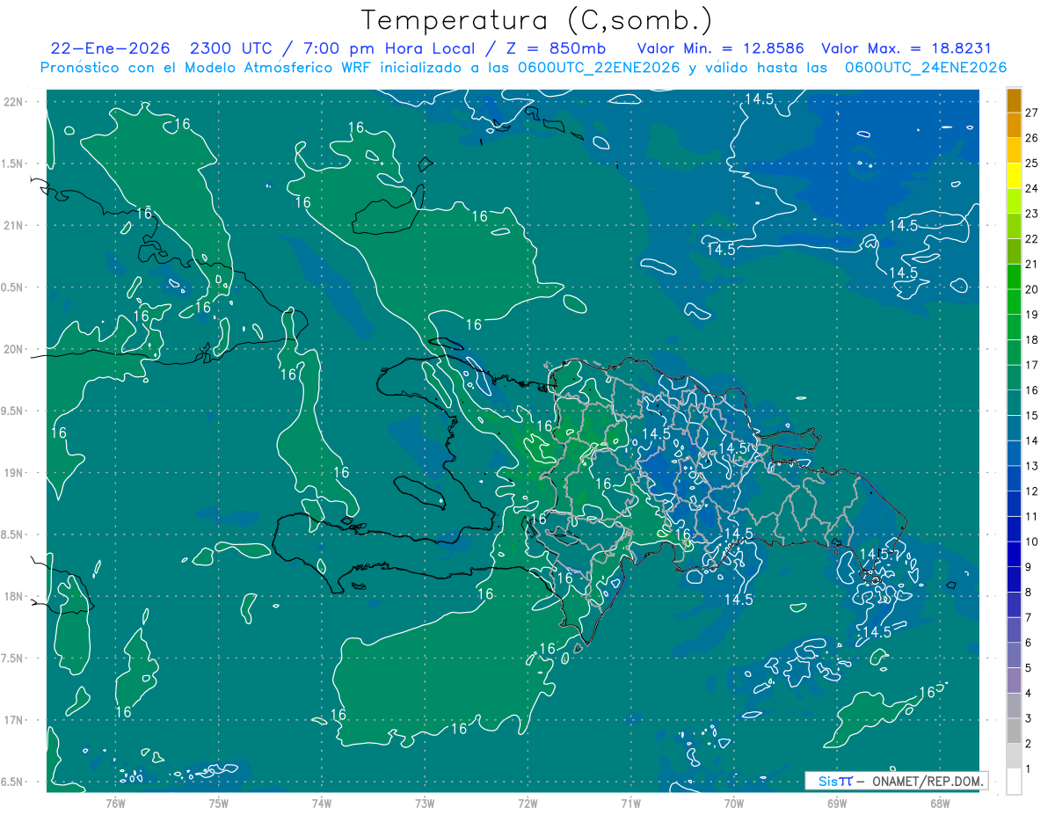The width and height of the screenshot is (1055, 815).
Task: Click the 'Temperatura (C,somb.)' chart title
Action: pyautogui.click(x=536, y=20)
